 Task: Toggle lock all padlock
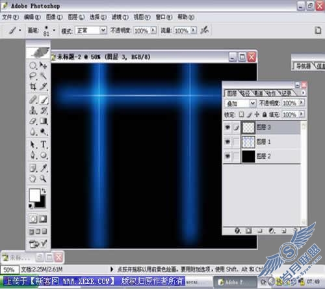pos(265,115)
